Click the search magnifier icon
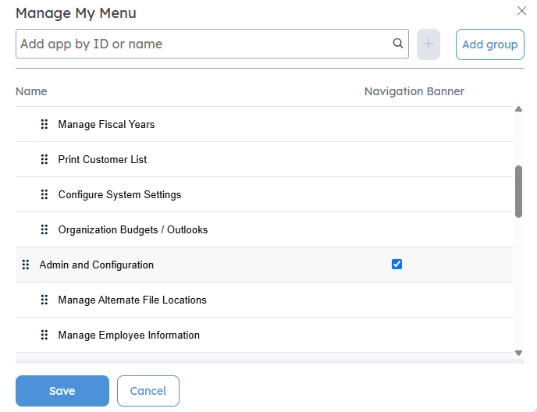 (x=397, y=44)
